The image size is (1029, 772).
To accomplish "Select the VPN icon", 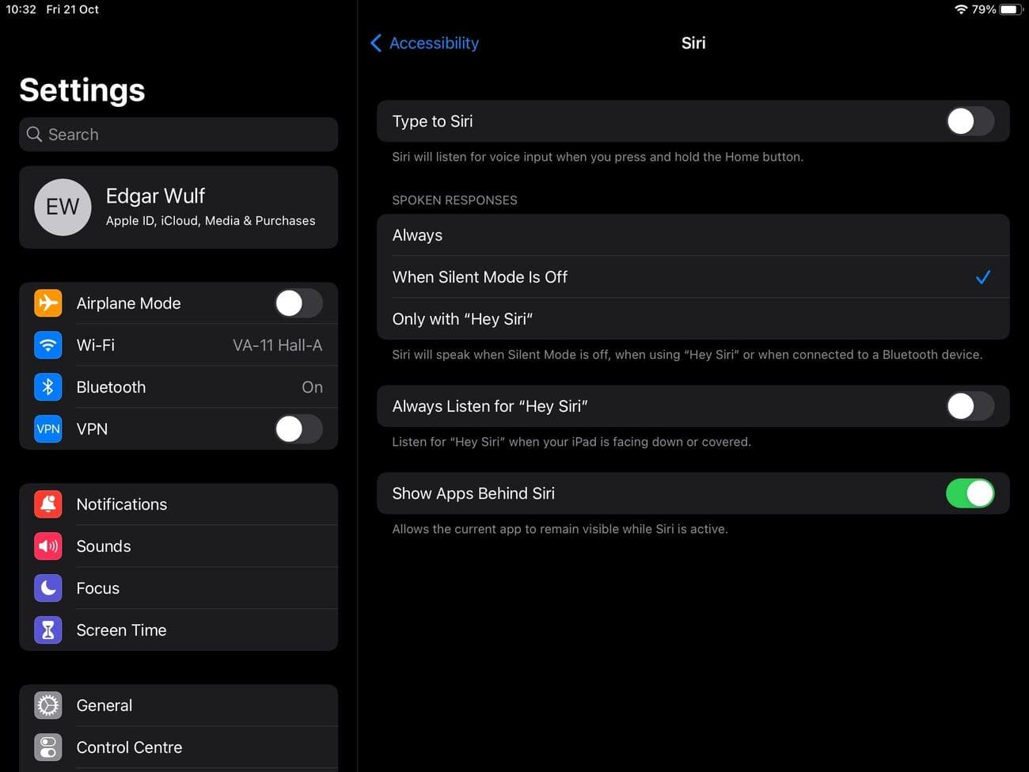I will (x=47, y=428).
